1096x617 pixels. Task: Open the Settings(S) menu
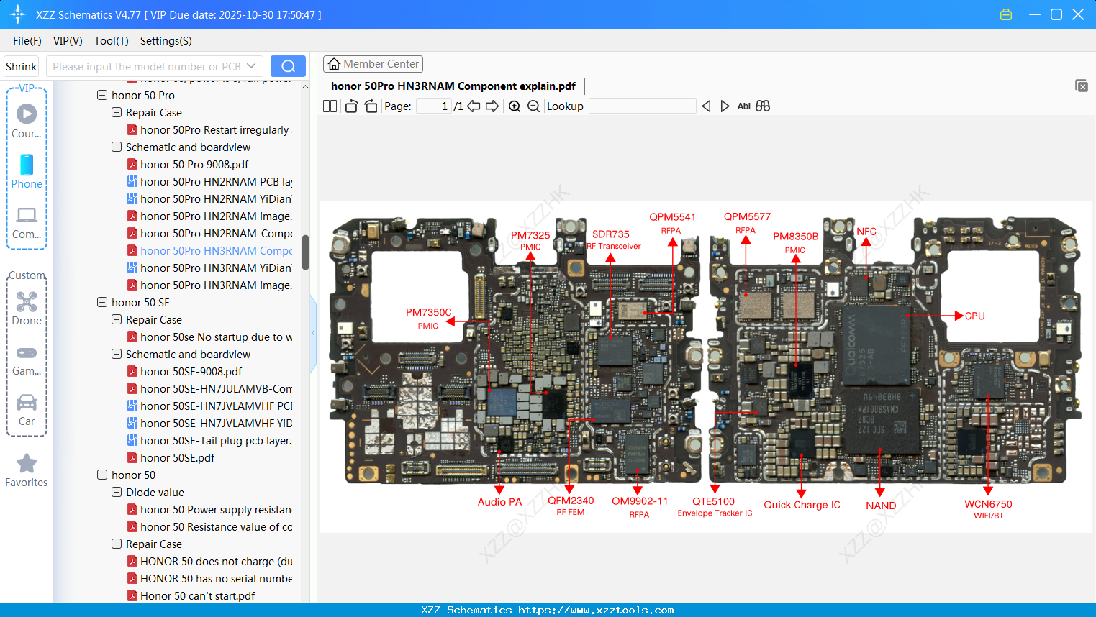tap(166, 41)
